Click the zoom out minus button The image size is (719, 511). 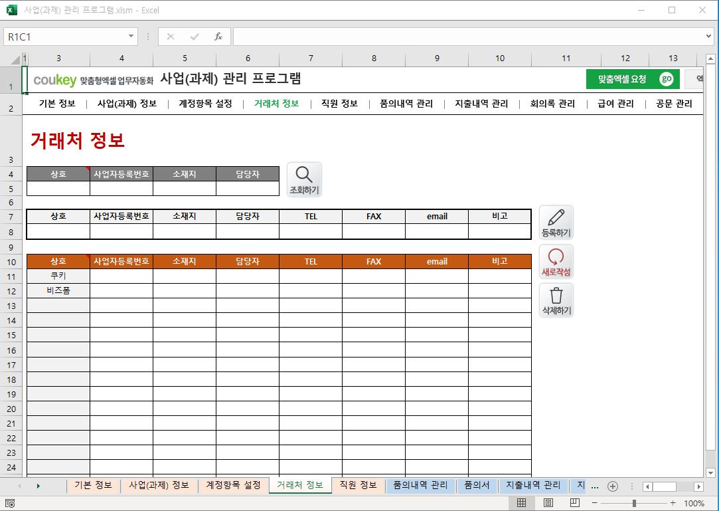click(x=594, y=503)
